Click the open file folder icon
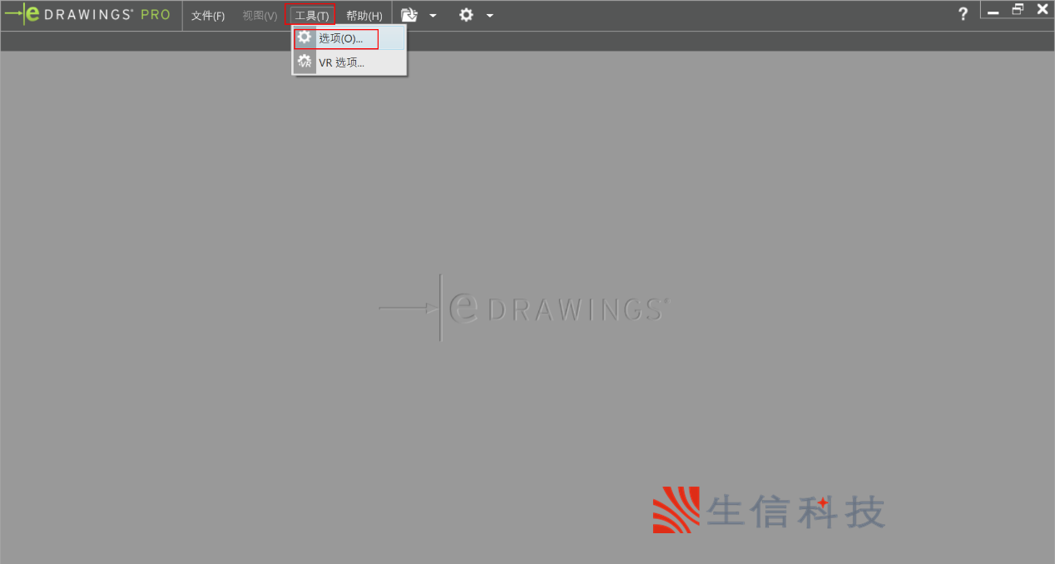The width and height of the screenshot is (1055, 564). point(409,15)
